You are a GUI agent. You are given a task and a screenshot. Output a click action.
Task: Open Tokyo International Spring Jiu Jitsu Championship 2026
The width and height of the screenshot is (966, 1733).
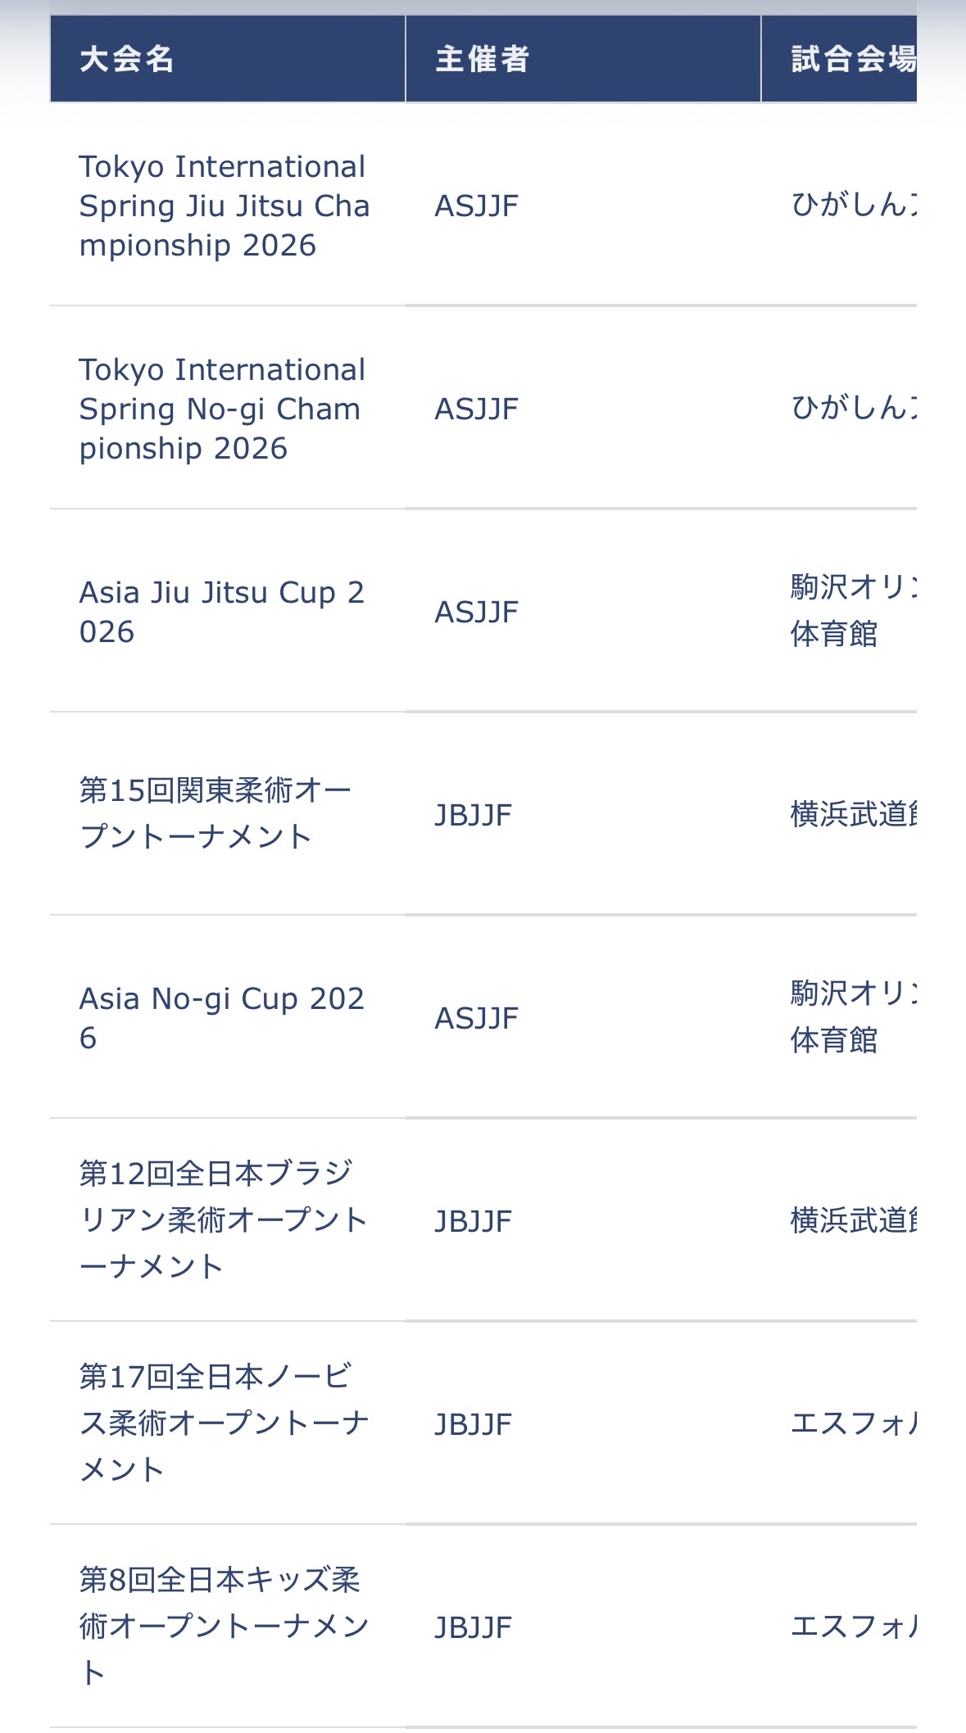click(x=224, y=206)
